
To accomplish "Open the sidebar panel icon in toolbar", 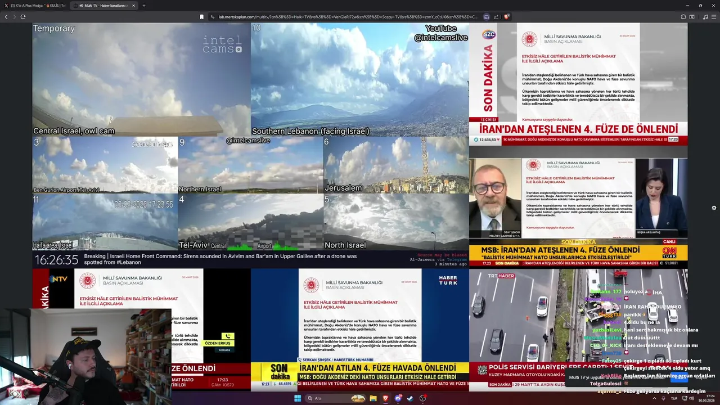I will point(693,17).
